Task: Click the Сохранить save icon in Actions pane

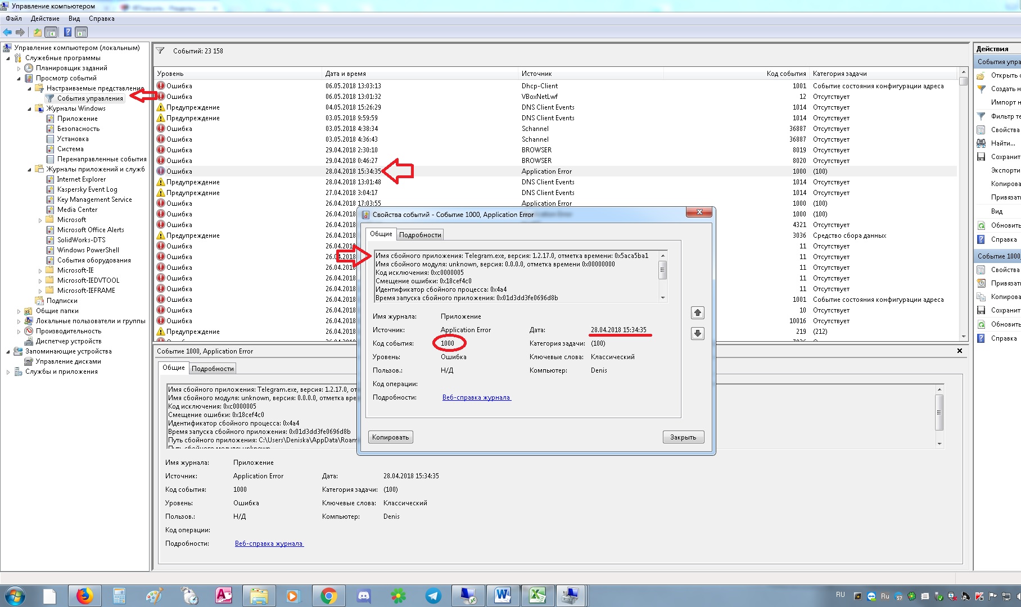Action: point(981,157)
